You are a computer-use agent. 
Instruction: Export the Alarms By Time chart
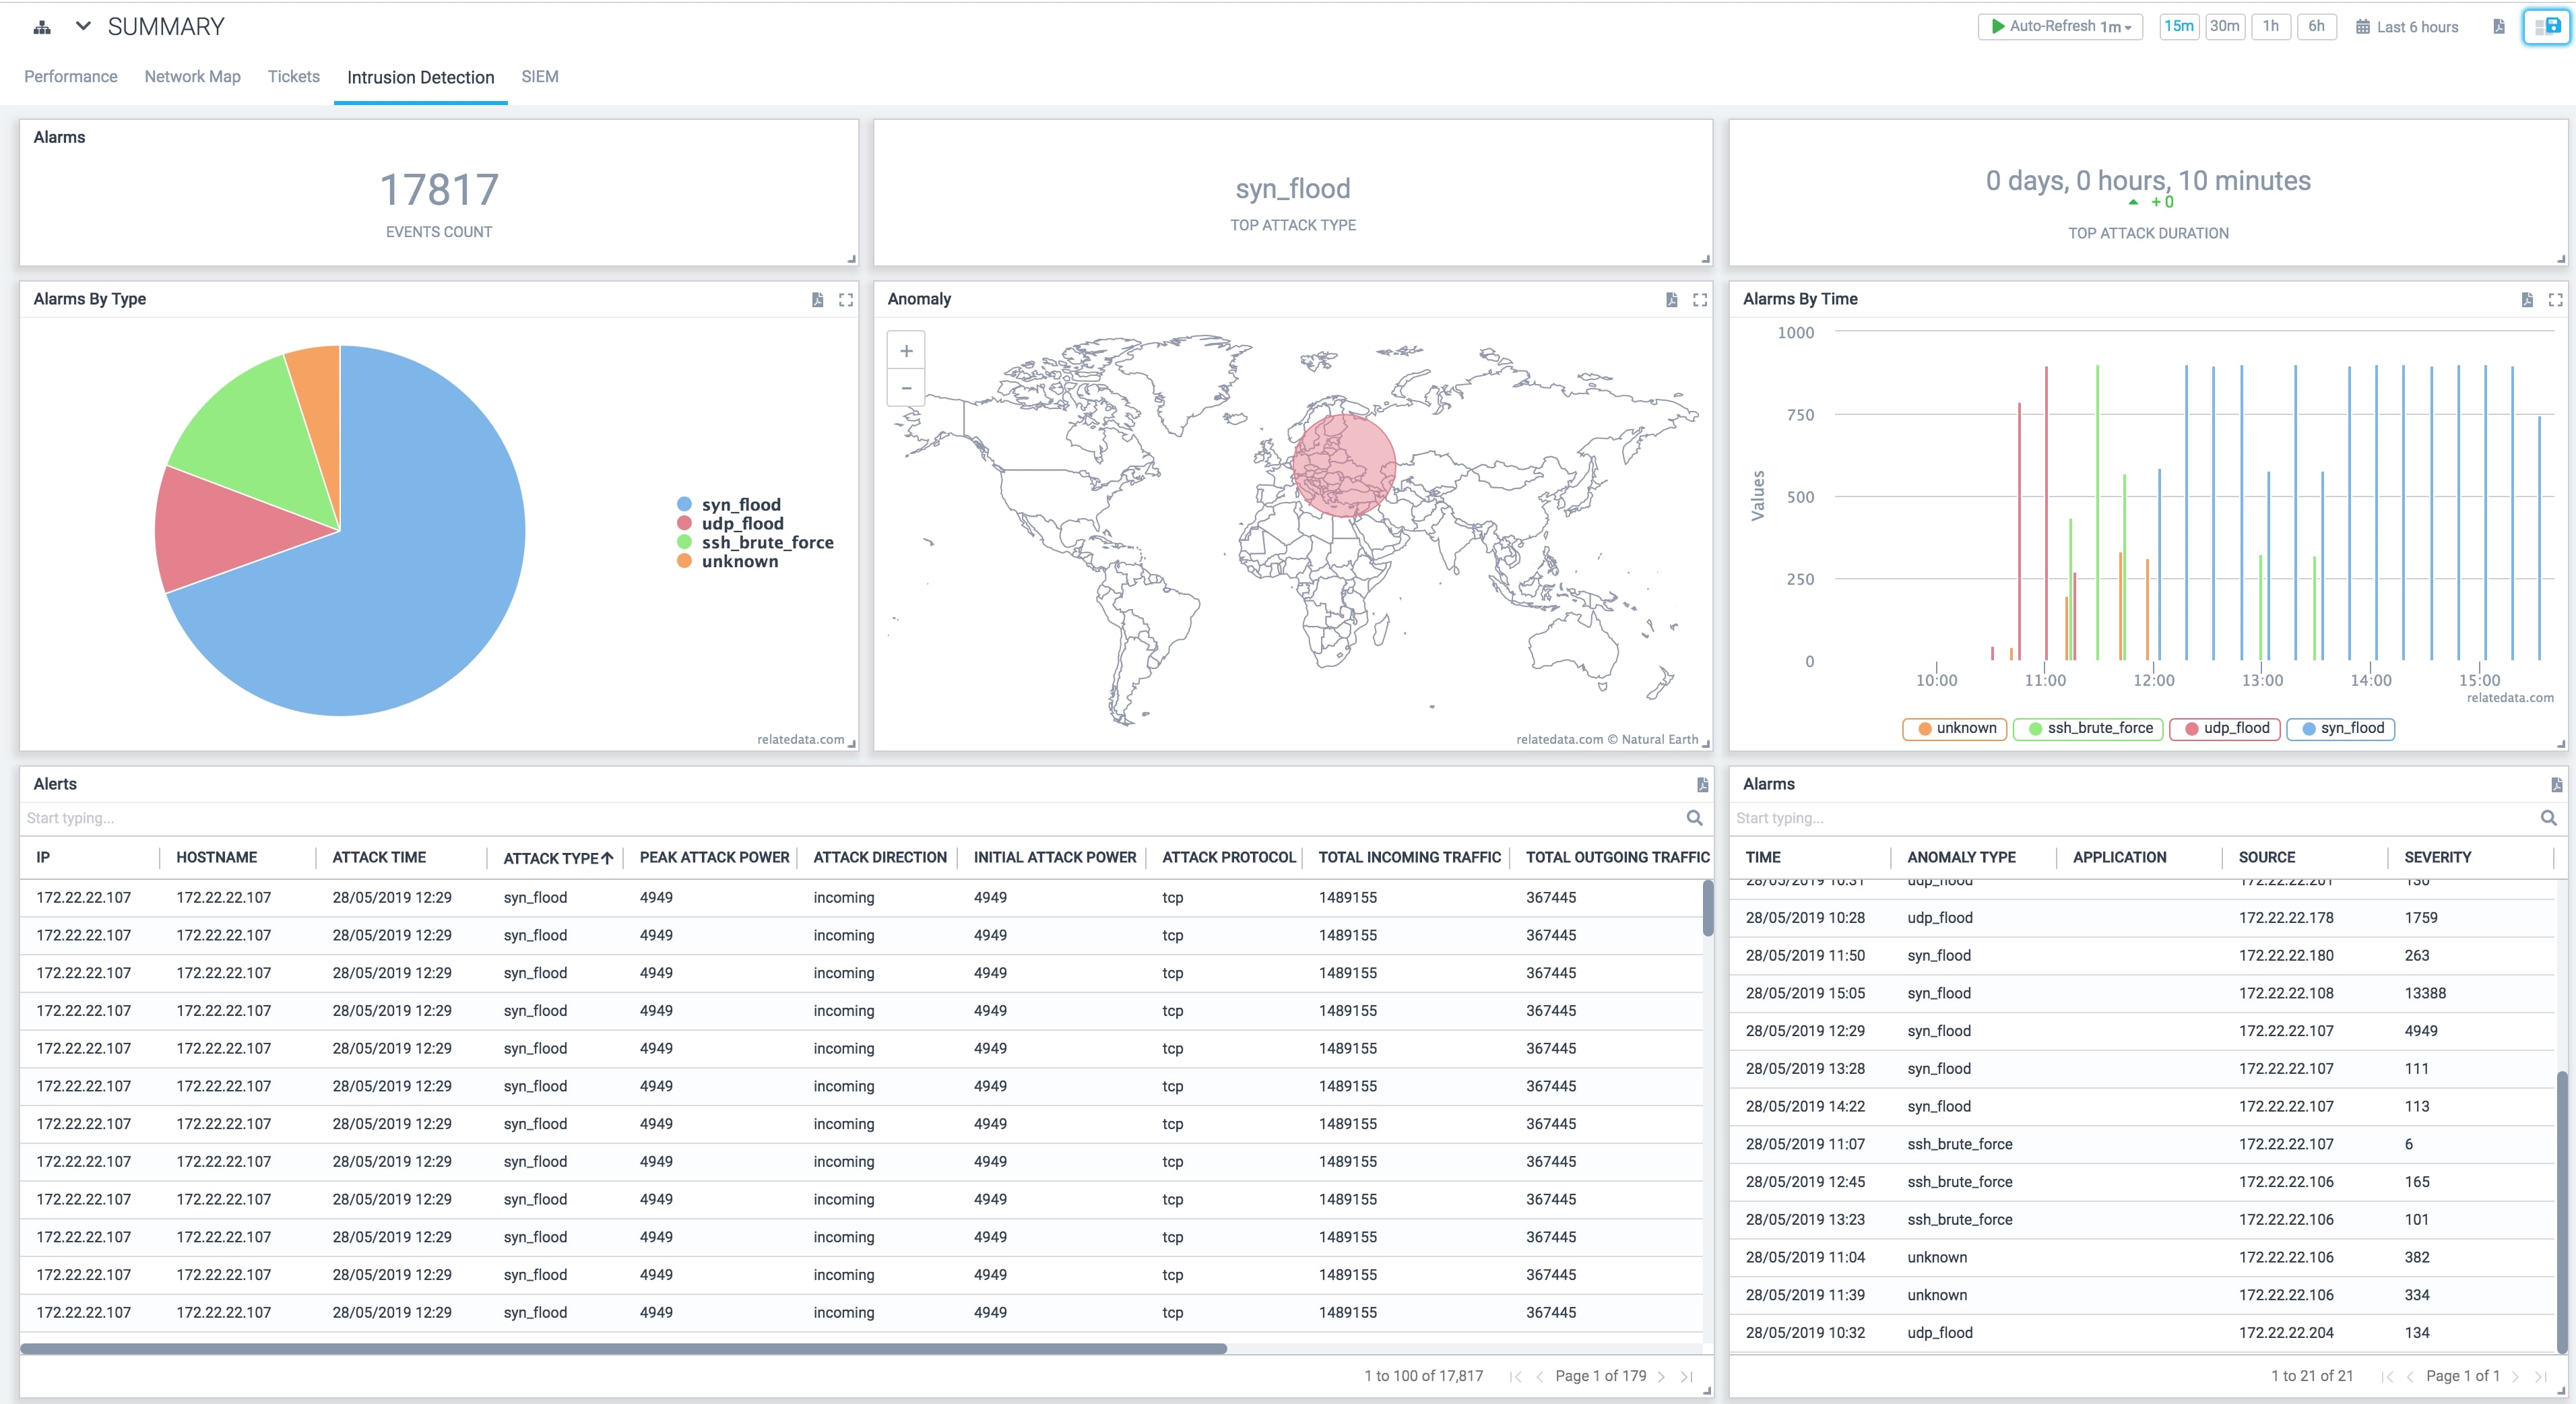point(2527,300)
